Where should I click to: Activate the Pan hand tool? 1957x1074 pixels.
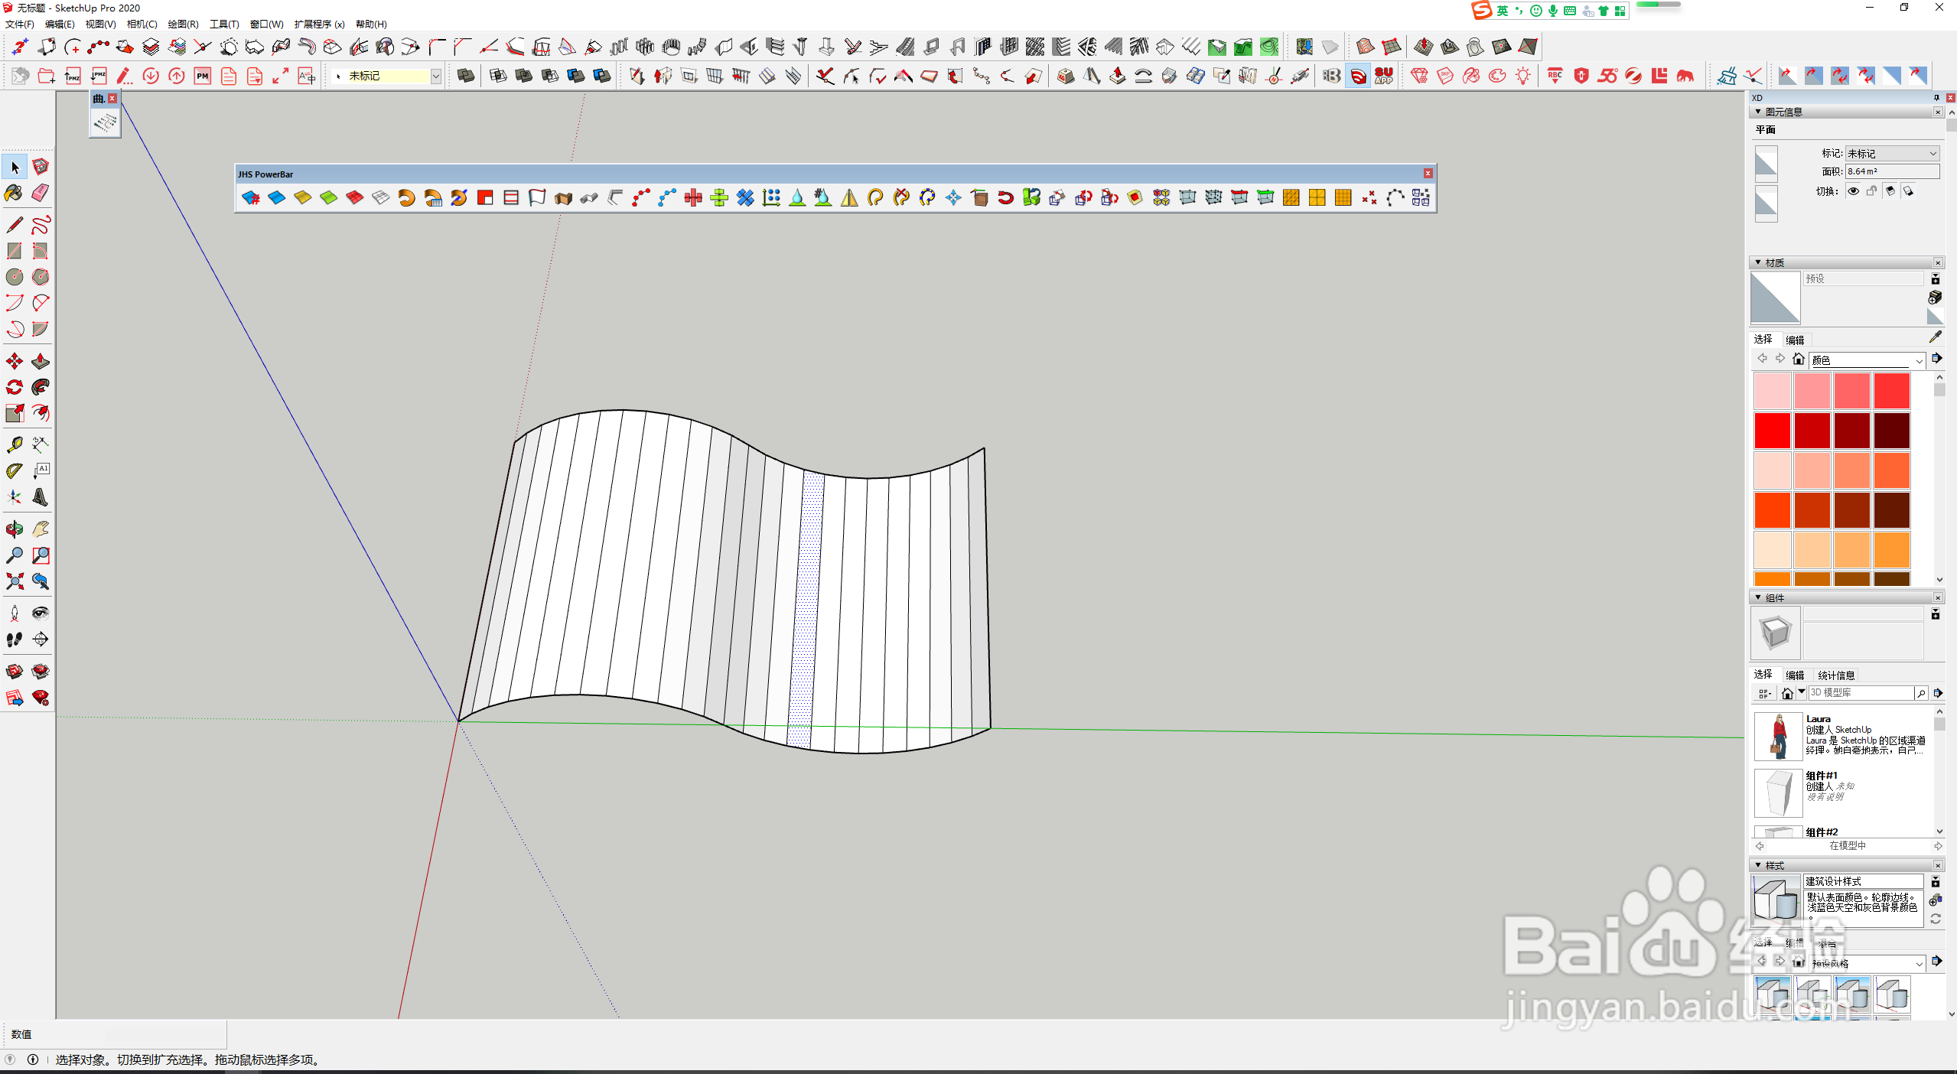(x=41, y=529)
